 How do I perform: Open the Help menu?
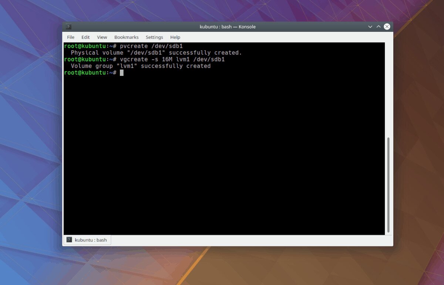click(175, 37)
